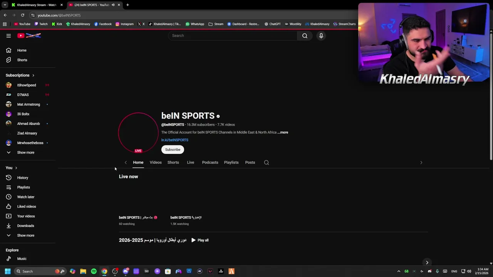493x277 pixels.
Task: Switch to the channel Shorts tab
Action: point(173,162)
